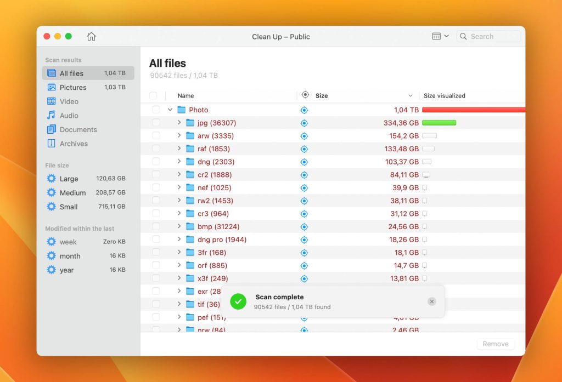
Task: Select all files using the header checkbox
Action: (x=154, y=95)
